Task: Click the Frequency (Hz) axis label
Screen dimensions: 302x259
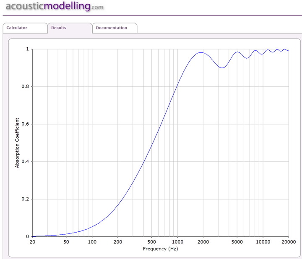Action: pos(160,249)
